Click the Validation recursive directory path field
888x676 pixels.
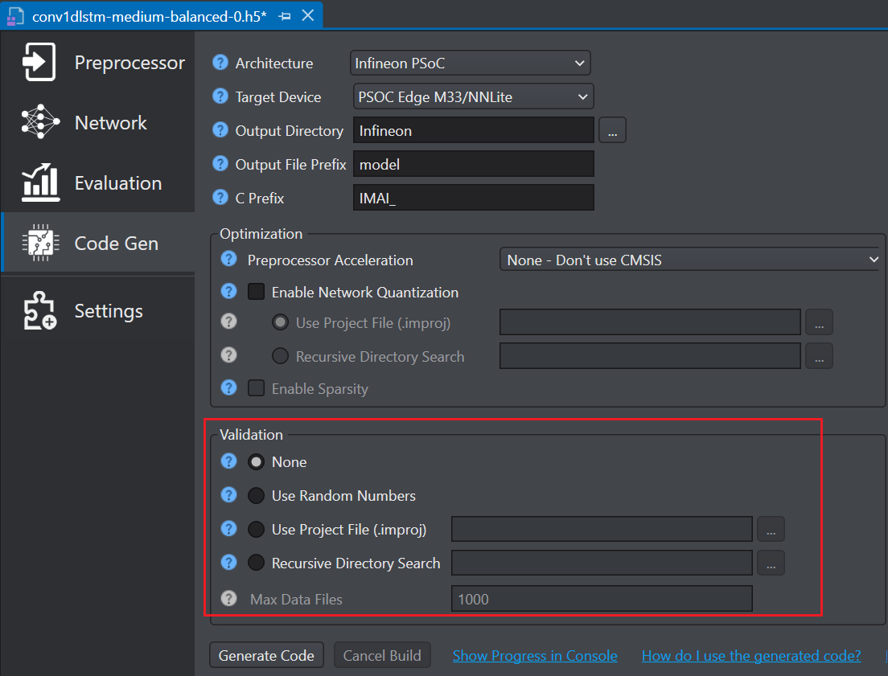(602, 563)
